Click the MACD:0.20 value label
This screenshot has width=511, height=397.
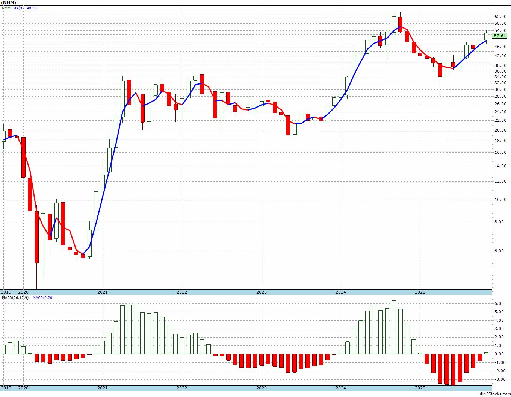point(42,297)
